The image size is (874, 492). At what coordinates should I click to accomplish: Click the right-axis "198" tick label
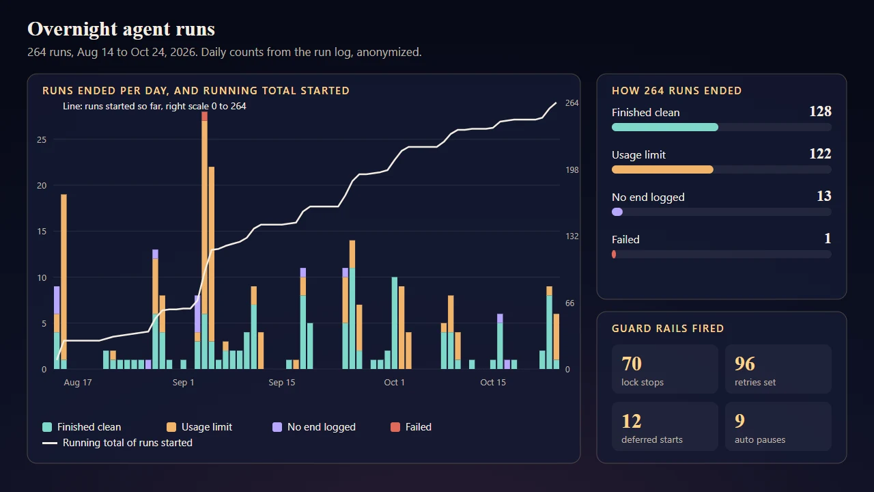[572, 170]
